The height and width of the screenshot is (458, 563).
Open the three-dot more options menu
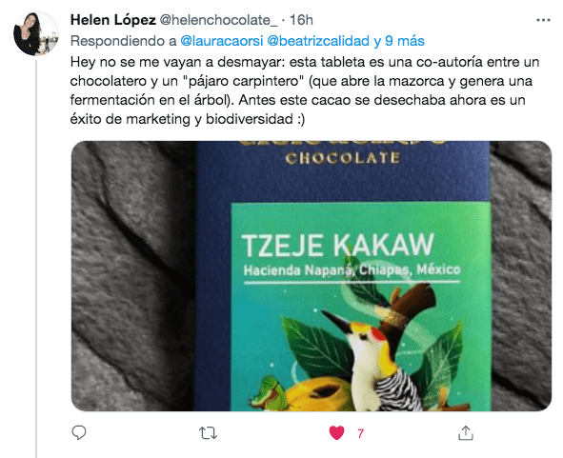(543, 20)
